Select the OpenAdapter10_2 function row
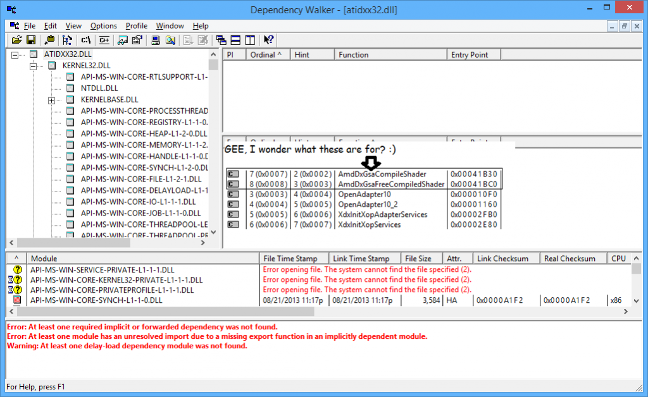The height and width of the screenshot is (397, 648). pos(364,204)
